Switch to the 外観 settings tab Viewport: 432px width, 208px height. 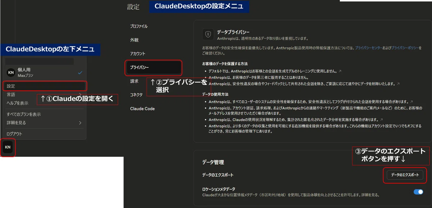coord(134,40)
